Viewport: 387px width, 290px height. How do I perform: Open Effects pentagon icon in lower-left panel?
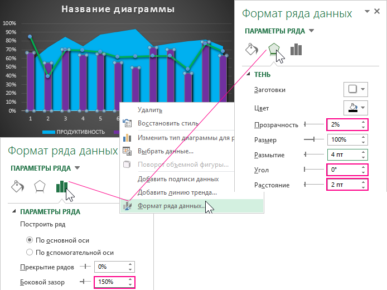(x=40, y=186)
